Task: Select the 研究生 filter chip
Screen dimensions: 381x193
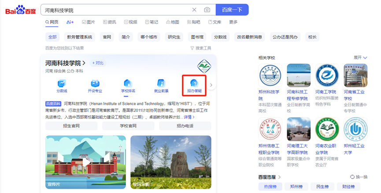Action: click(x=174, y=37)
